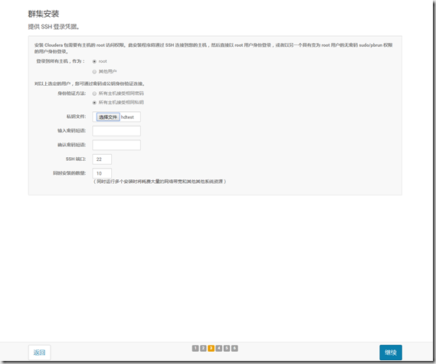Click the 继续 continue button
436x364 pixels.
point(391,353)
